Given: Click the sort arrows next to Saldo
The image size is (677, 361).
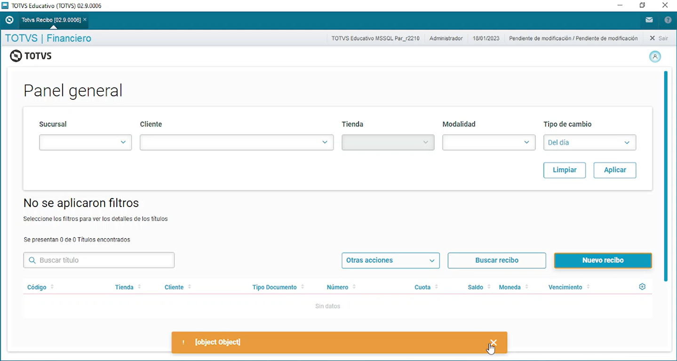Looking at the screenshot, I should click(489, 287).
